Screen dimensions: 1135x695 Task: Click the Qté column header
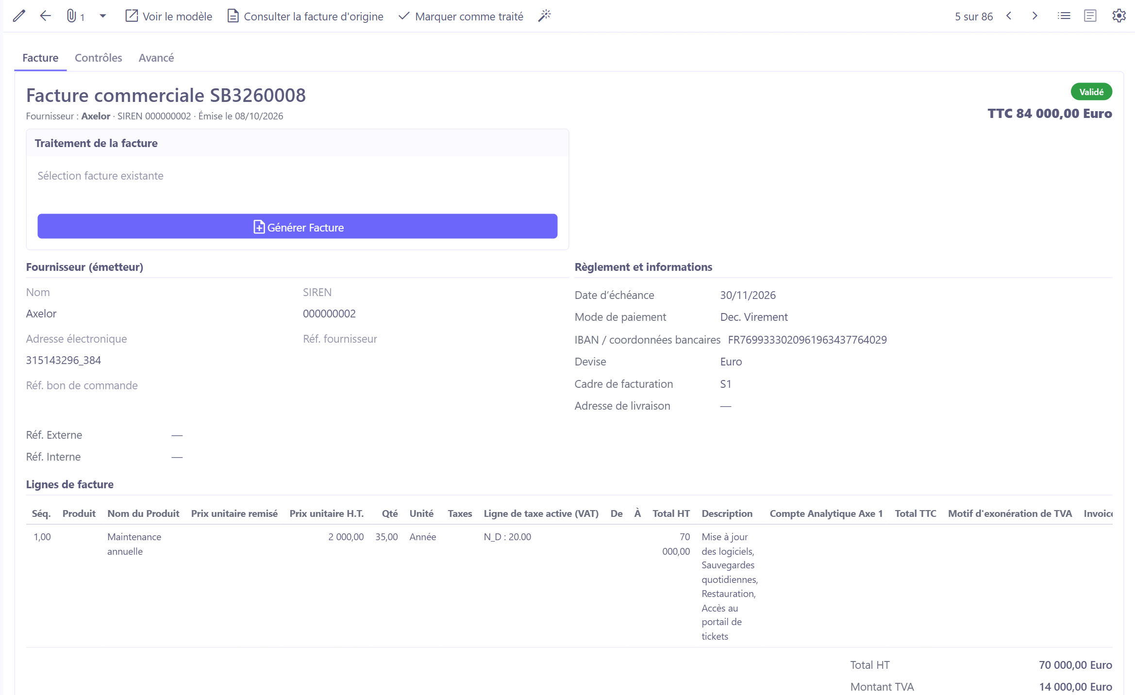pyautogui.click(x=389, y=513)
